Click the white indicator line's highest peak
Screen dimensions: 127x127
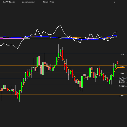click(x=60, y=25)
